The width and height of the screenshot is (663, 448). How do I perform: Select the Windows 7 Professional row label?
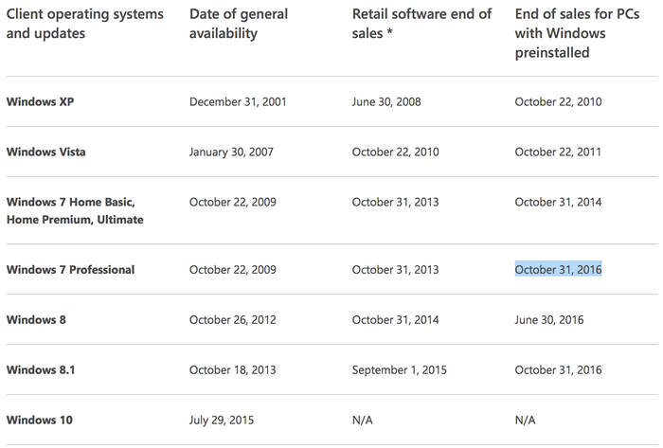(70, 270)
